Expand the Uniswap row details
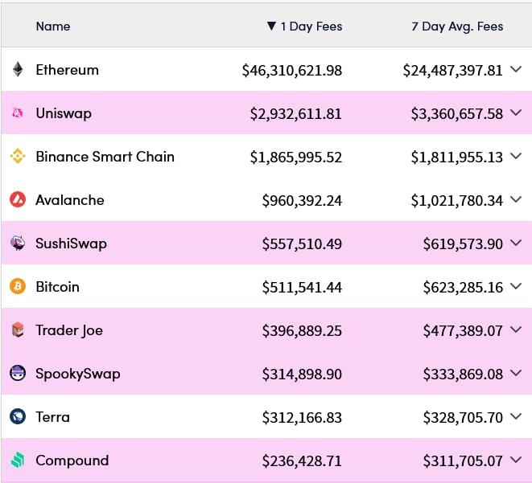The image size is (532, 483). coord(517,113)
